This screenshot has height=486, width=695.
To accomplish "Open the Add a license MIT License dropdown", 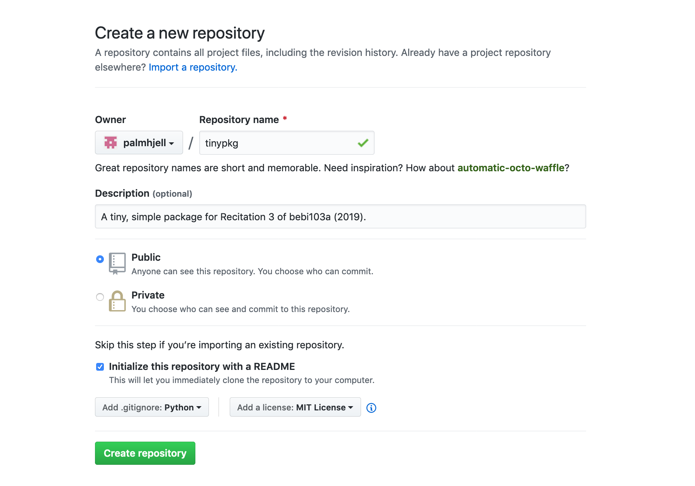I will (295, 407).
